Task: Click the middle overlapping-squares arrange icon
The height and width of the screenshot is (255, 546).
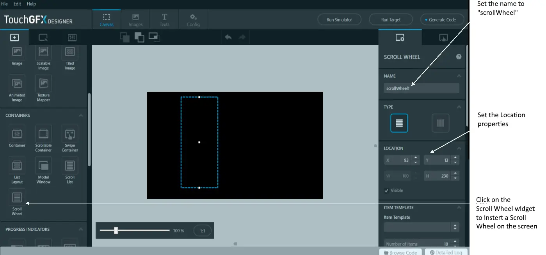Action: [x=139, y=37]
